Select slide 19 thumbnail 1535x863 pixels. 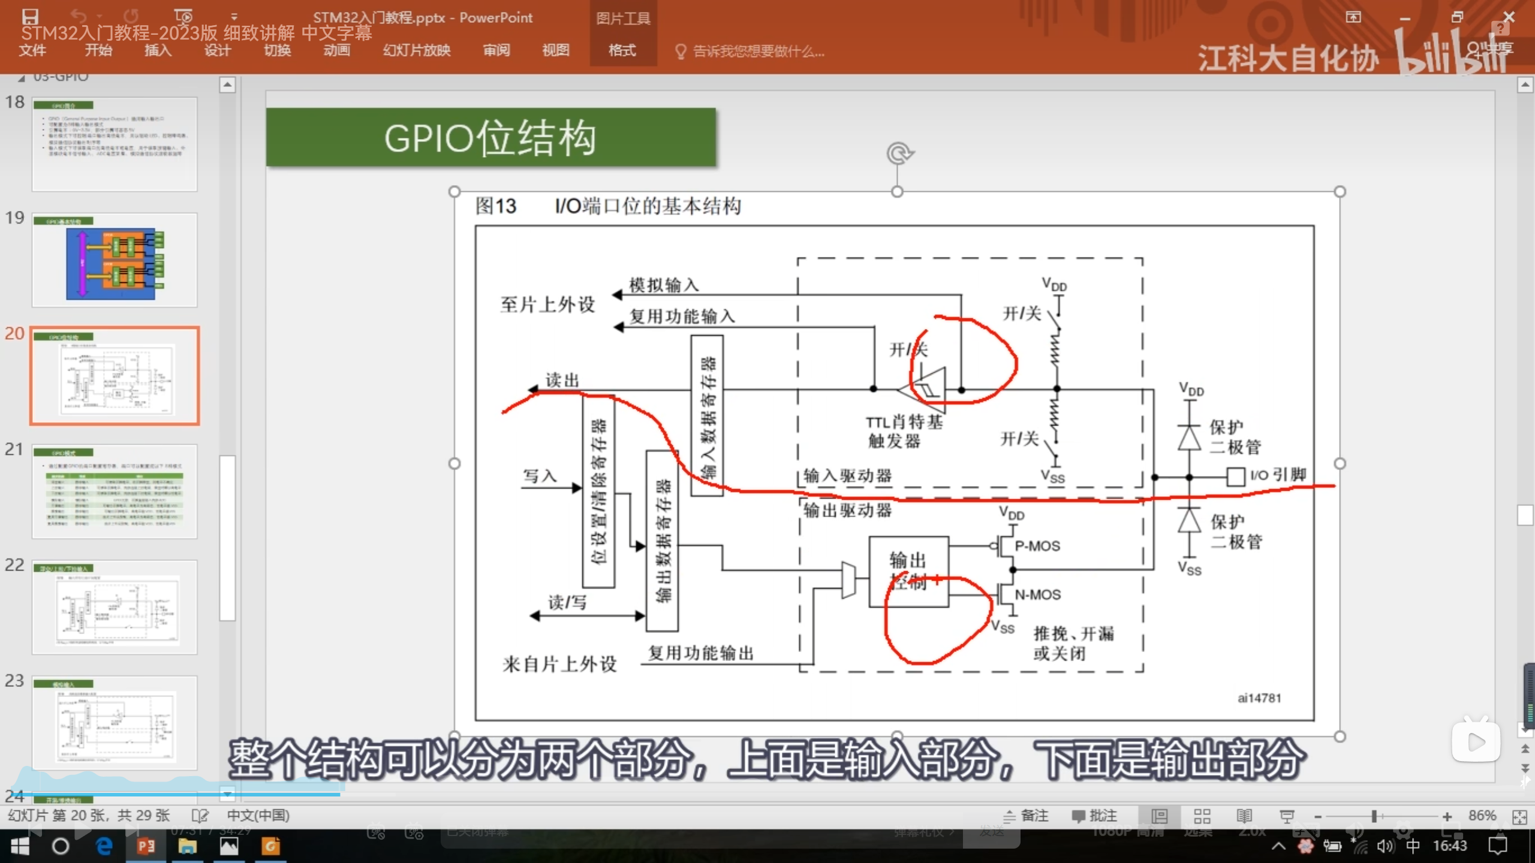click(x=115, y=260)
